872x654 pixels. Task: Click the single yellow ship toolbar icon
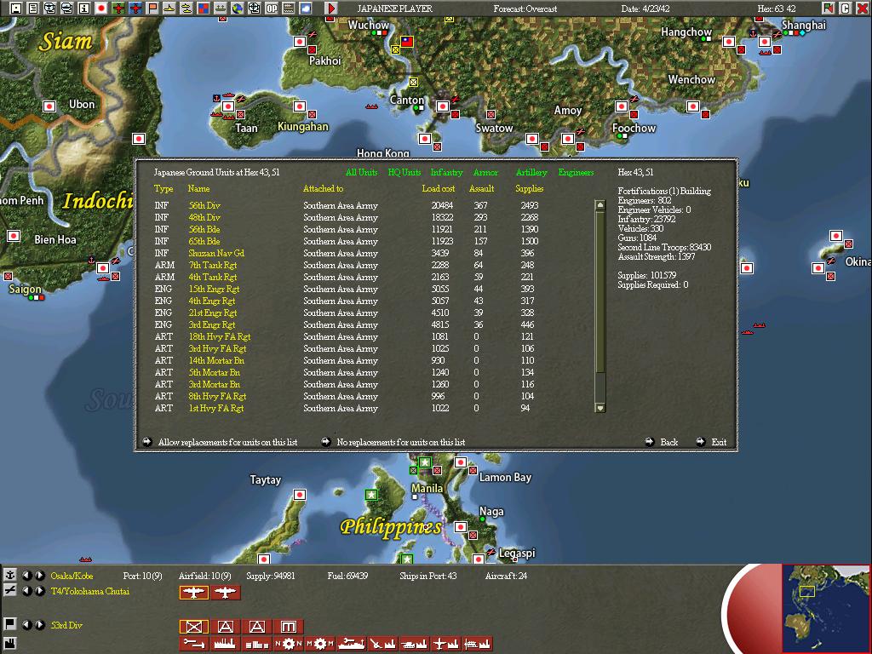tap(169, 9)
